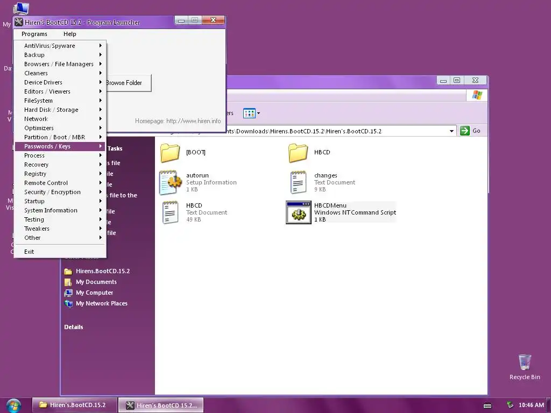Expand the FileSystem submenu arrow
Viewport: 551px width, 413px height.
(x=101, y=101)
